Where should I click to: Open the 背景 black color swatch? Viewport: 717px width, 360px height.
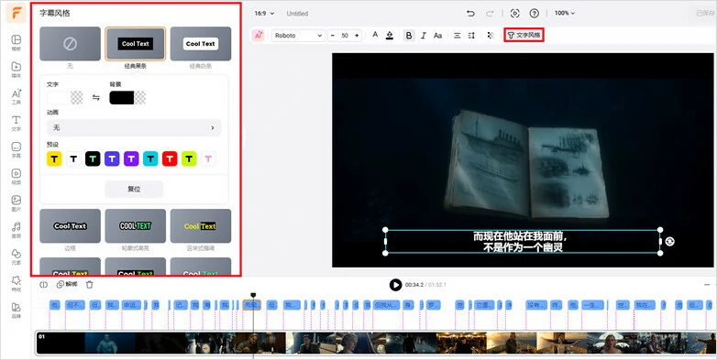coord(127,97)
